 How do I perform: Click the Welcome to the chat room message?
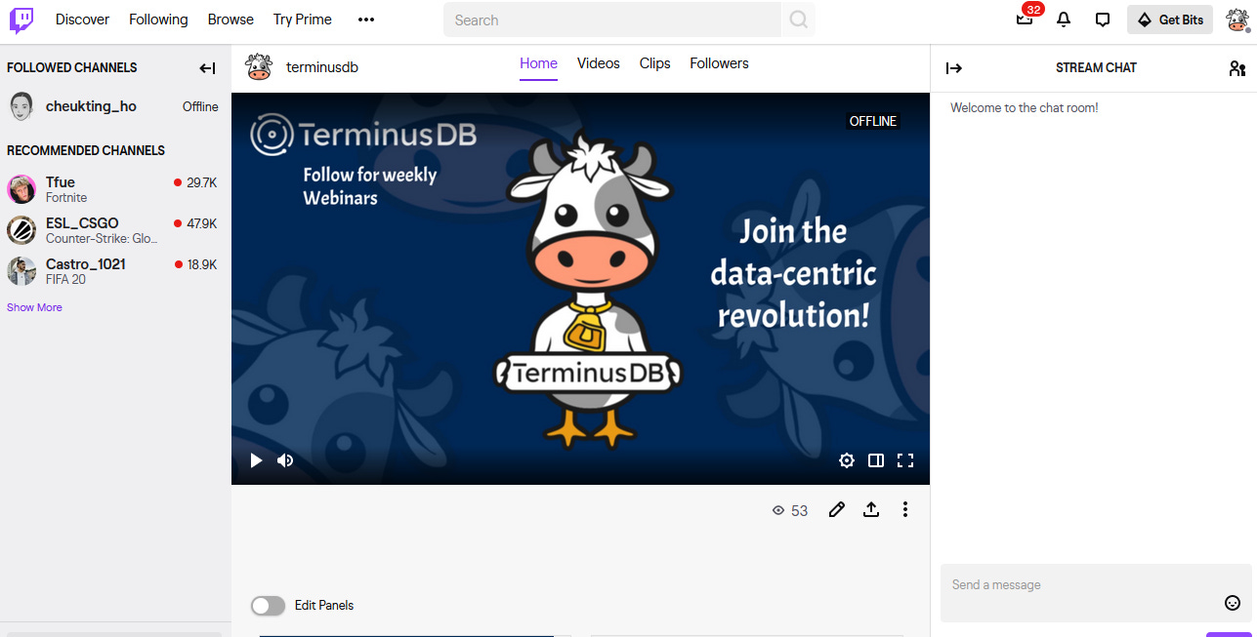(1025, 108)
